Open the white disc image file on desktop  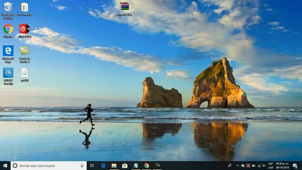(x=25, y=75)
